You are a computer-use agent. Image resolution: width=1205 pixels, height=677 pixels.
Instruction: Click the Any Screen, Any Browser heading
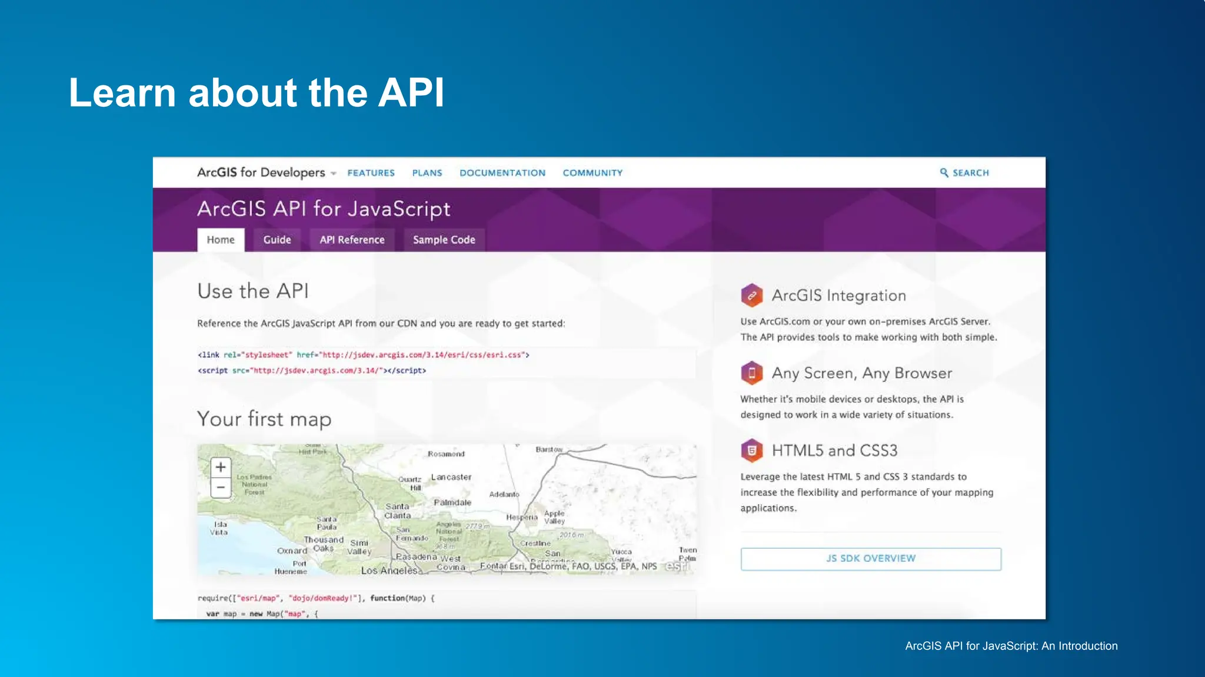[862, 373]
